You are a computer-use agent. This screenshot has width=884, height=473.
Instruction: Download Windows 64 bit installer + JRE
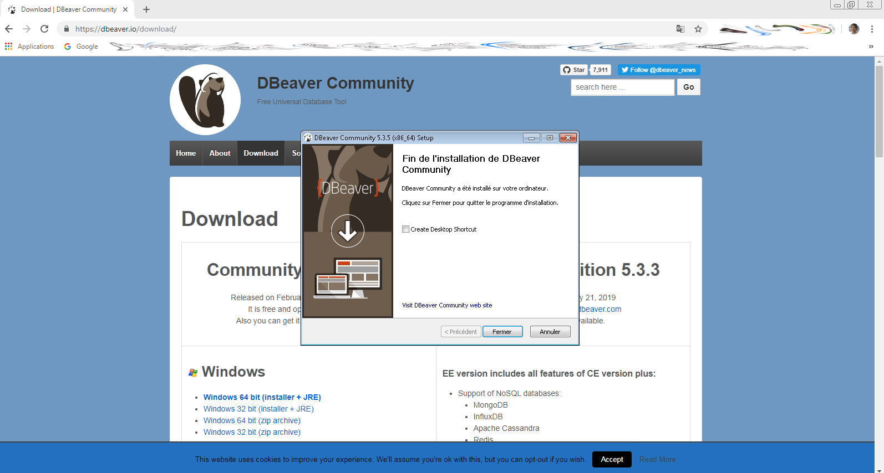(x=262, y=397)
